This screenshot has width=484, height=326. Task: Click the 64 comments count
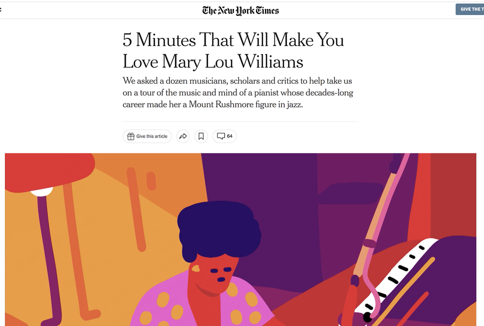(229, 136)
